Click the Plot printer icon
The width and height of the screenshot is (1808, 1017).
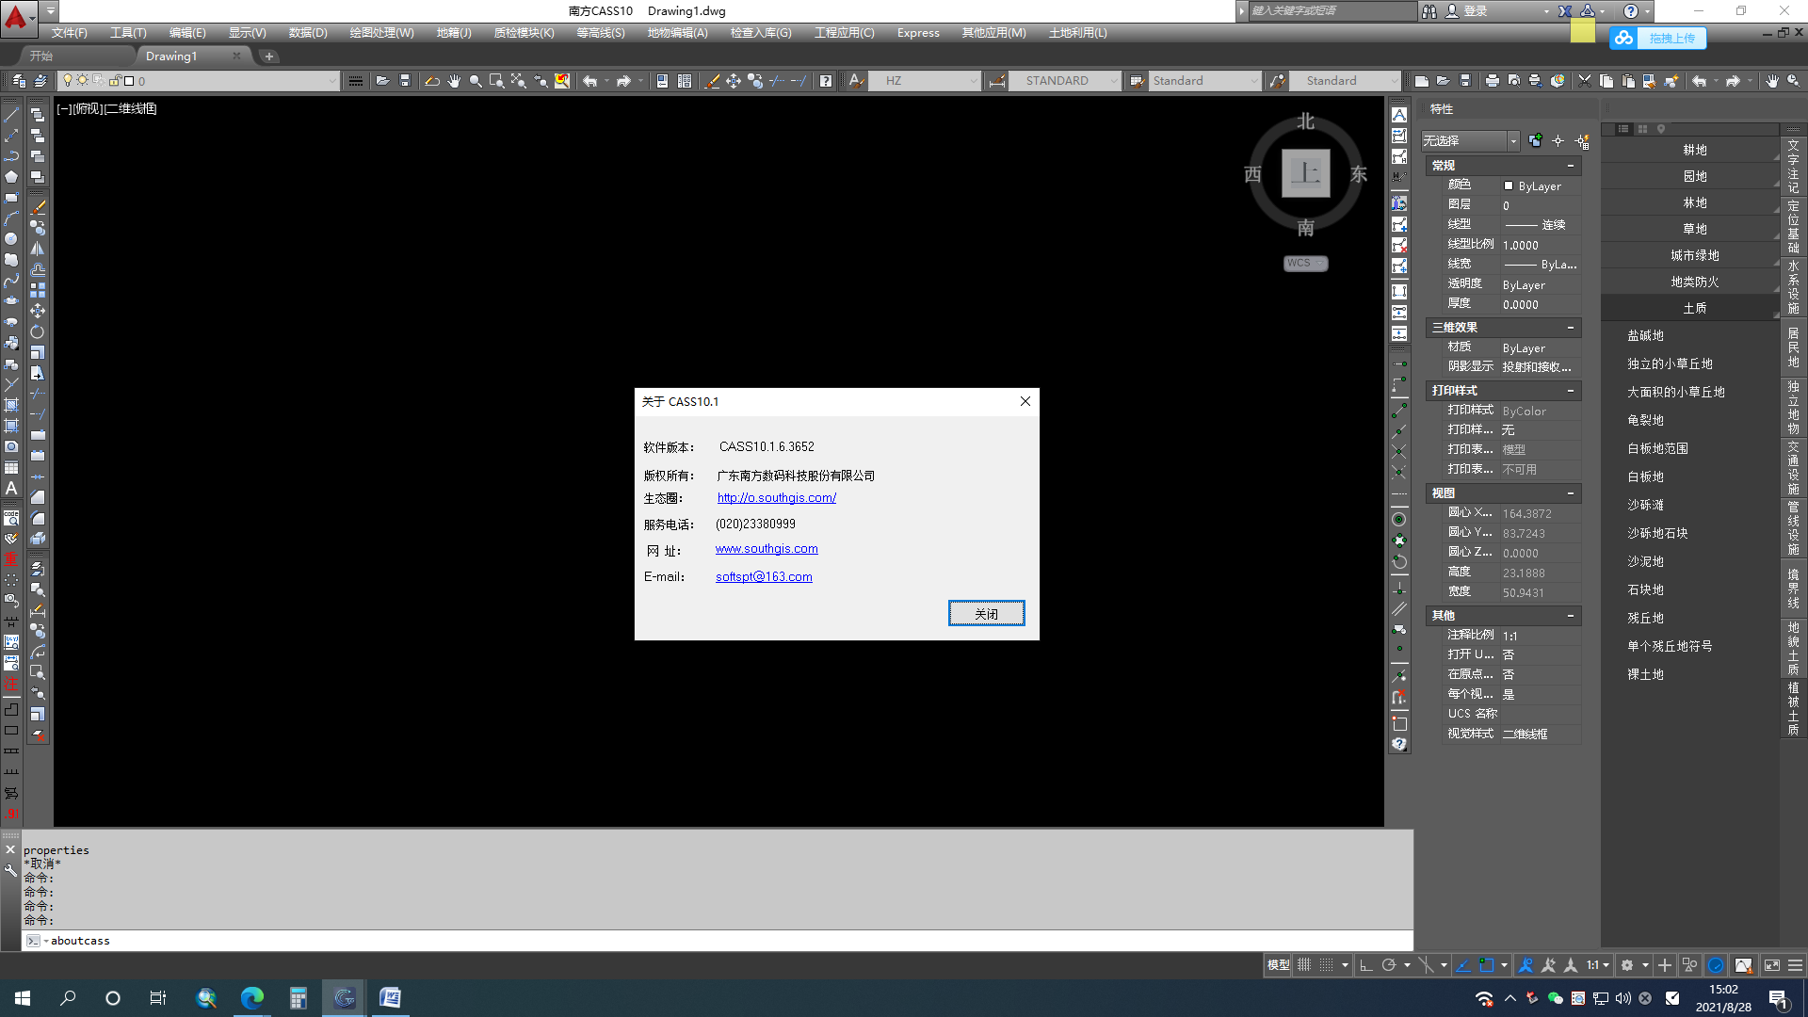[x=1492, y=81]
